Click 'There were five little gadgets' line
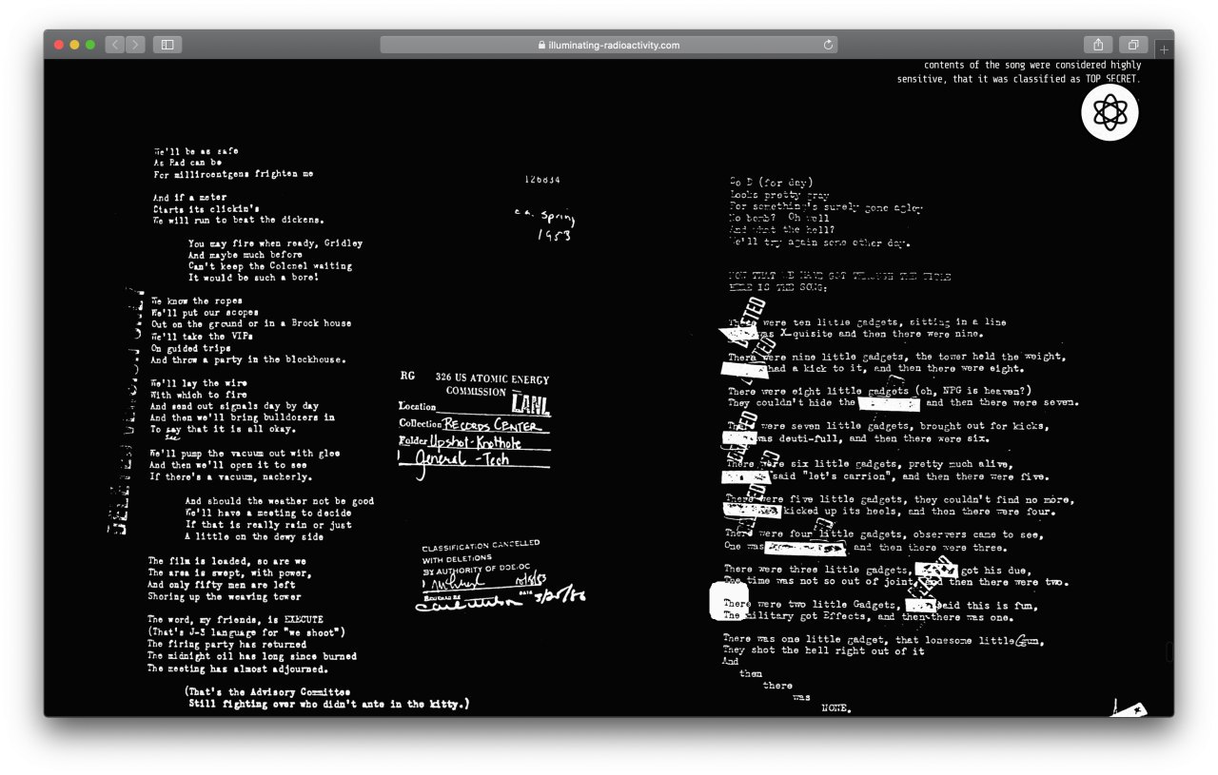Screen dimensions: 1218x775 pos(899,499)
